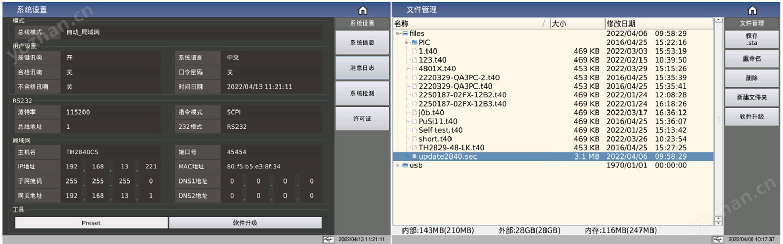The height and width of the screenshot is (244, 783).
Task: Click the usb drive icon in file tree
Action: (405, 165)
